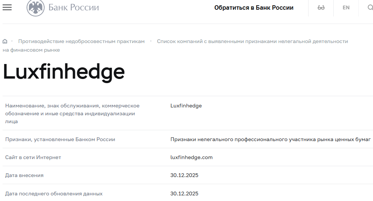373x201 pixels.
Task: Go to home via breadcrumb house icon
Action: point(5,42)
